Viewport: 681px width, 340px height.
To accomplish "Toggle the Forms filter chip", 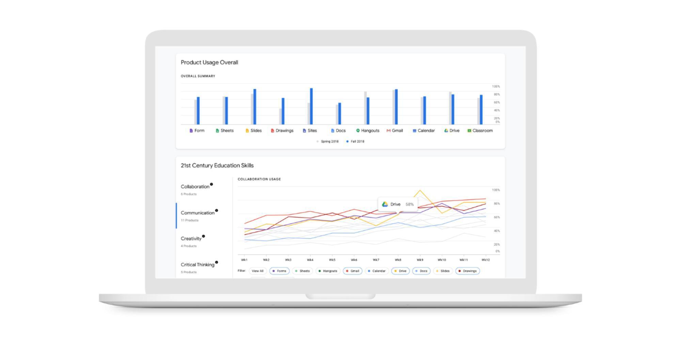I will click(280, 271).
